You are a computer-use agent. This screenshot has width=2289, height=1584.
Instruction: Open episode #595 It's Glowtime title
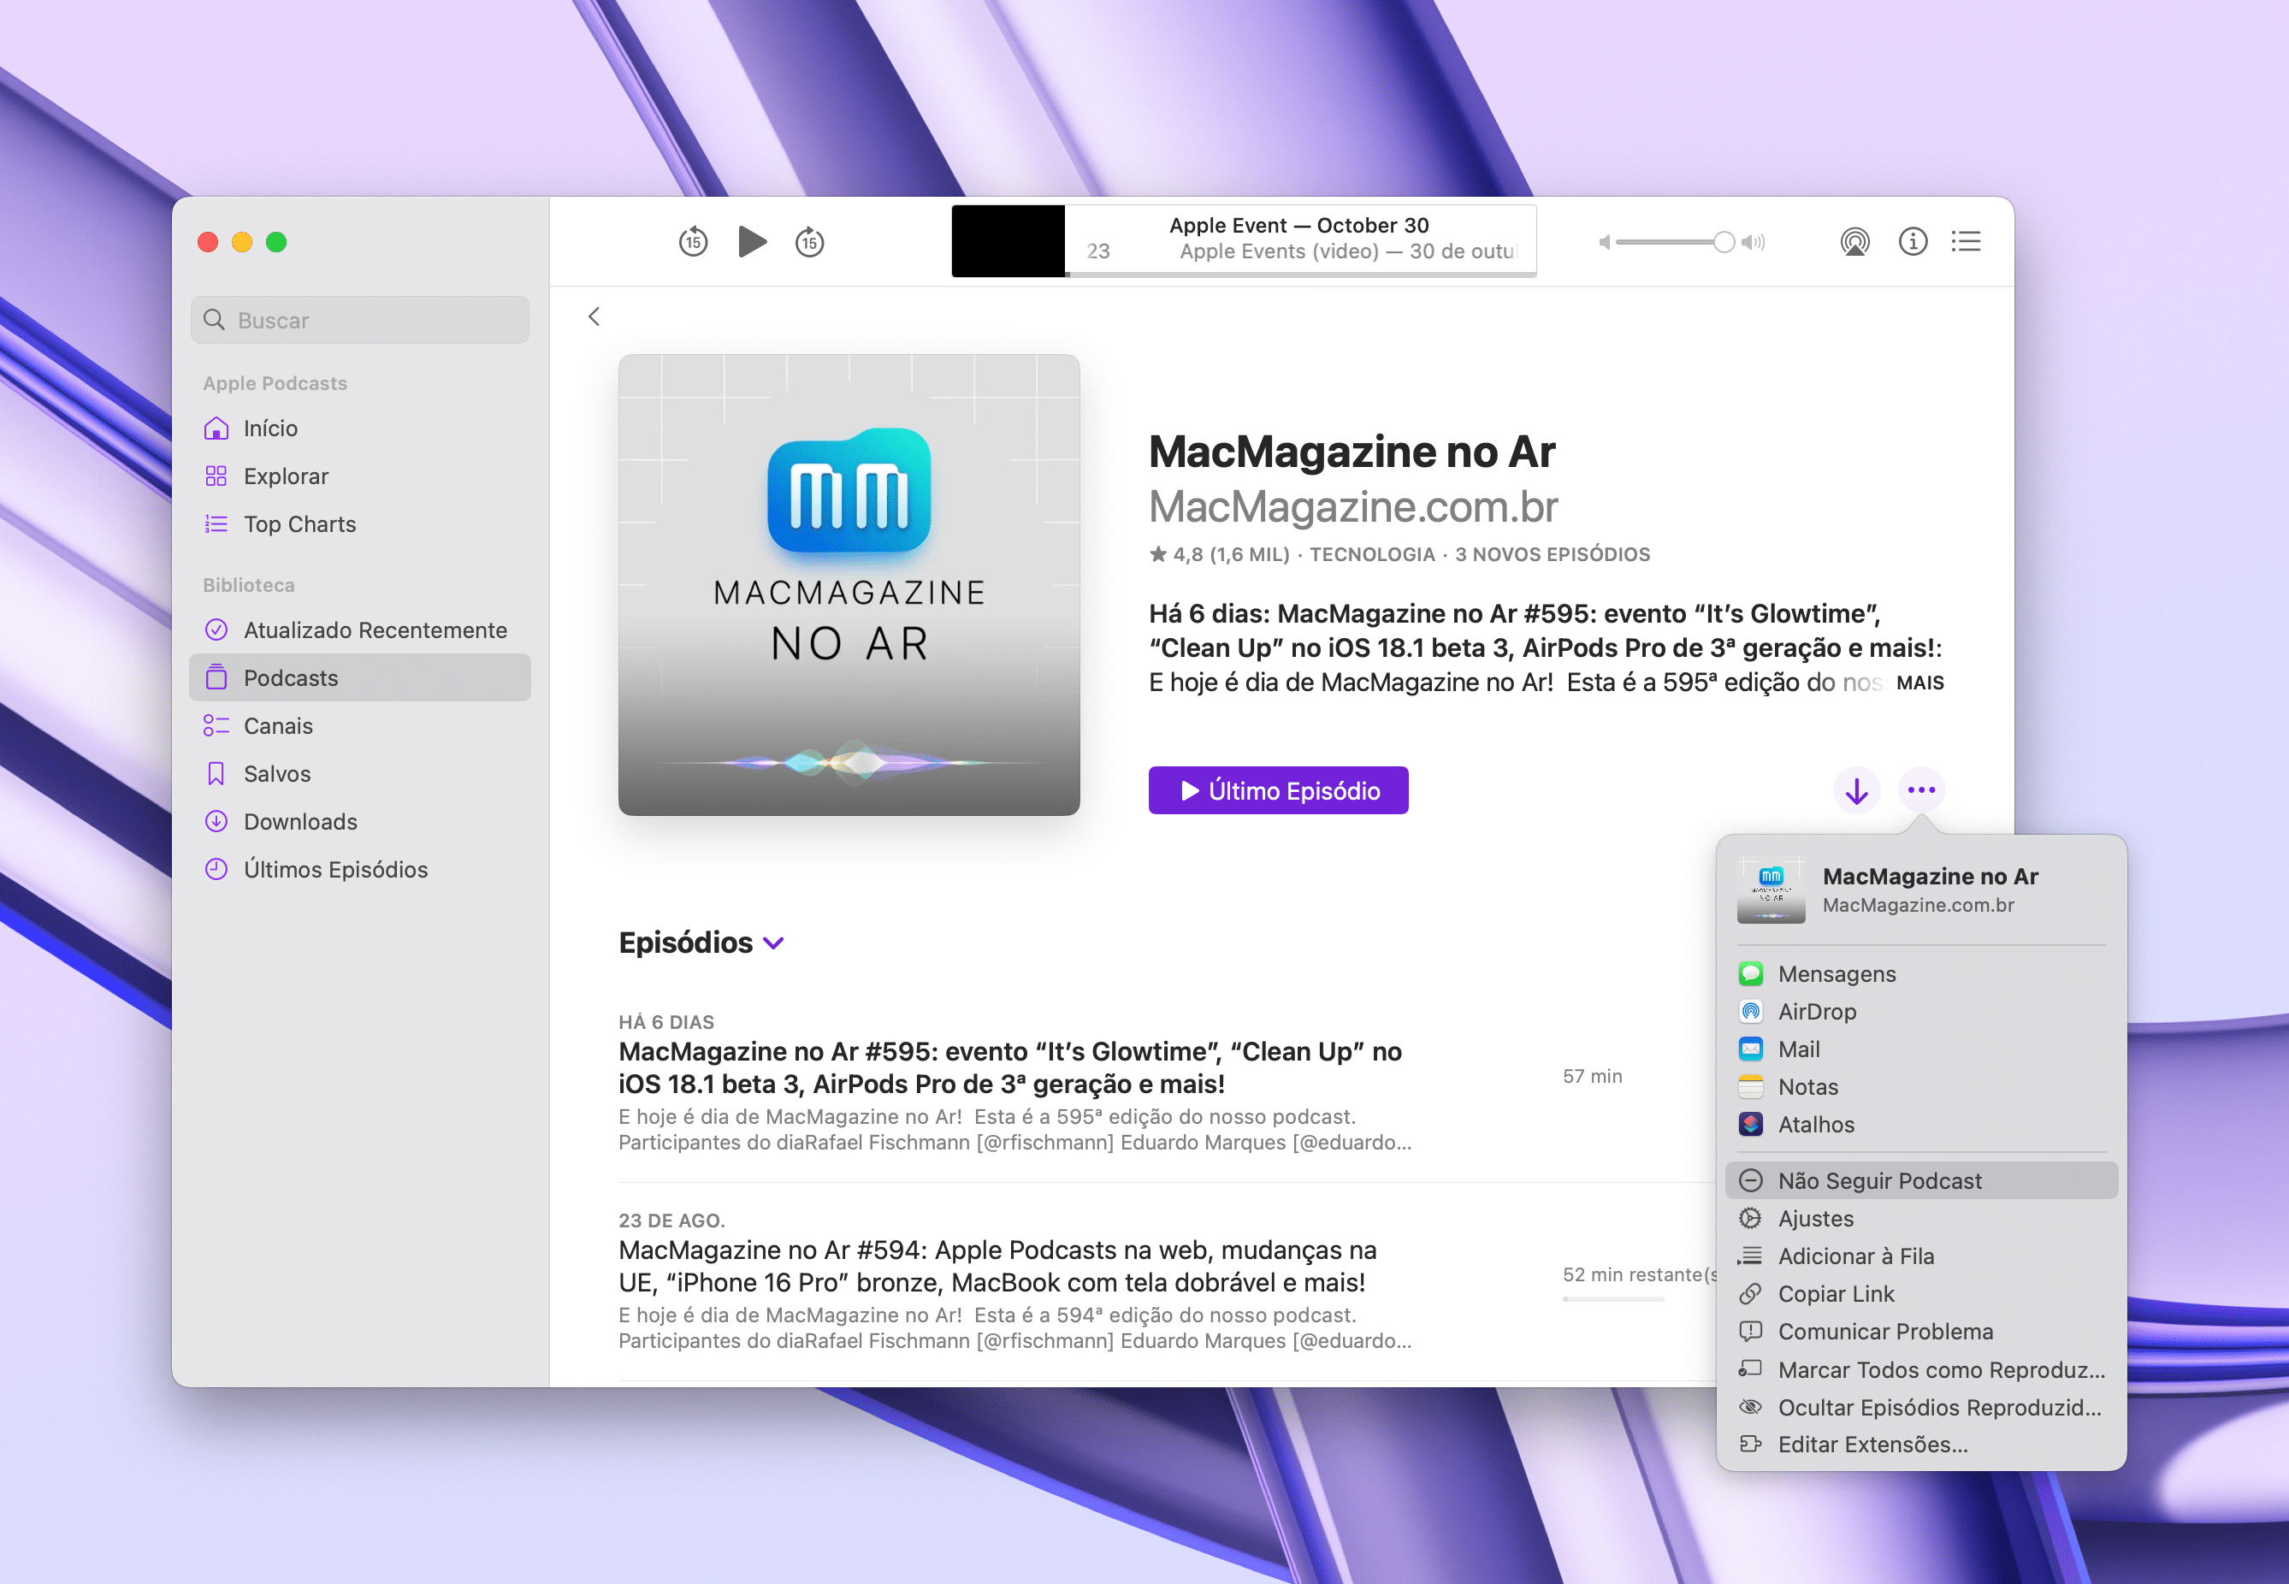click(x=1009, y=1067)
